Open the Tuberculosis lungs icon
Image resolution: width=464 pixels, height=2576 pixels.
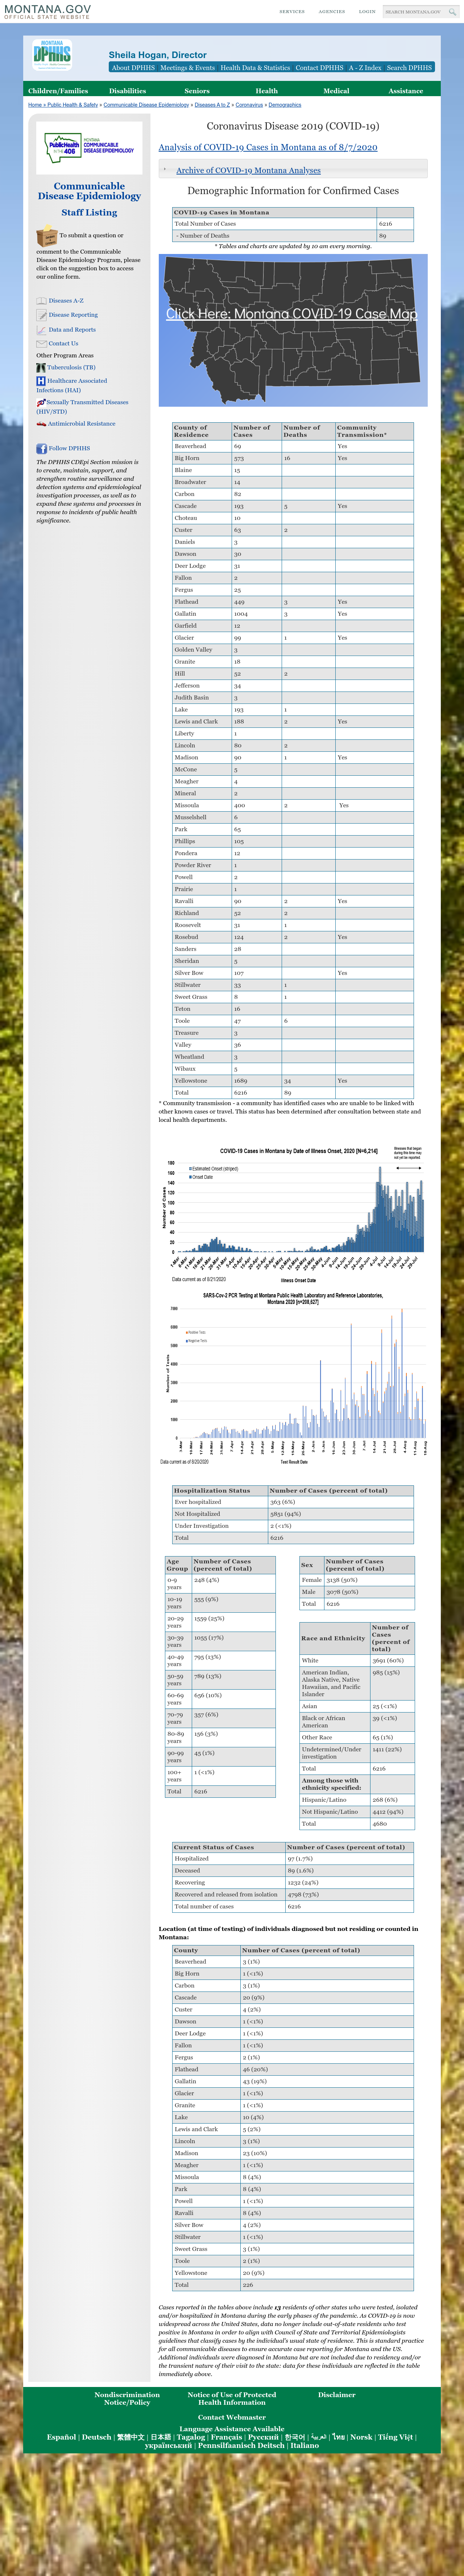41,368
